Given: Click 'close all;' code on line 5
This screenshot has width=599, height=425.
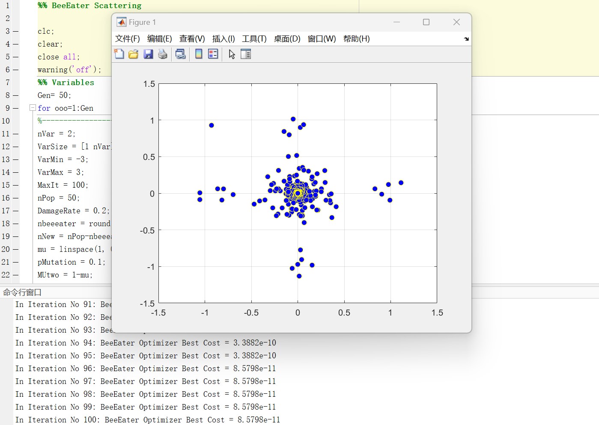Looking at the screenshot, I should (59, 57).
